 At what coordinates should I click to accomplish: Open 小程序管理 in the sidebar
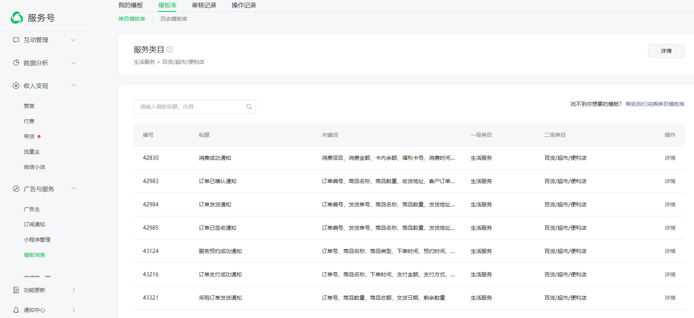[37, 240]
